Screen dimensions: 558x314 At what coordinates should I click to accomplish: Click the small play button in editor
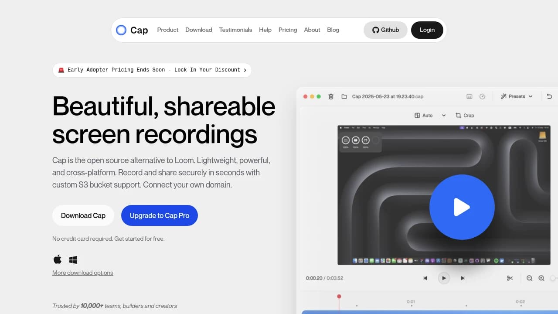[444, 278]
